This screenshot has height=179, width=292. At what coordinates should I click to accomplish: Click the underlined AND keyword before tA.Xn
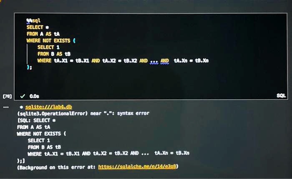(165, 61)
